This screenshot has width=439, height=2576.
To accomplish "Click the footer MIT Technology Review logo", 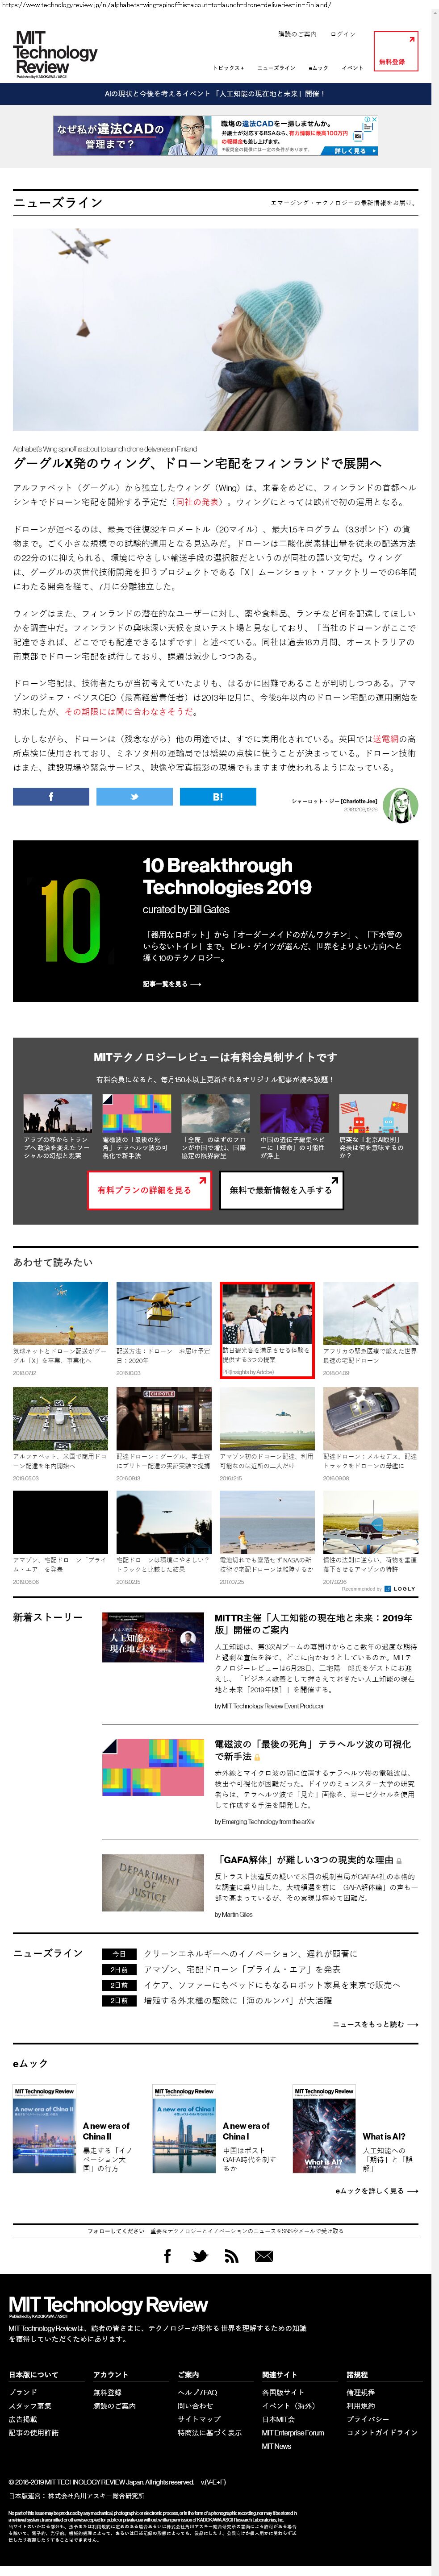I will pos(108,2306).
